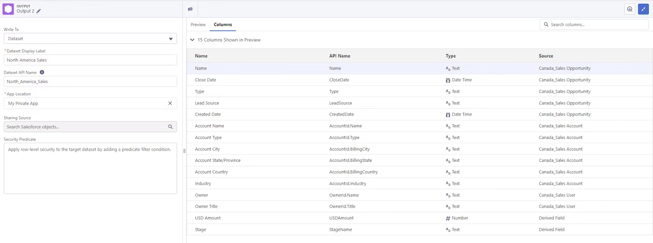Click the search magnifier in Search columns box
653x243 pixels.
546,25
